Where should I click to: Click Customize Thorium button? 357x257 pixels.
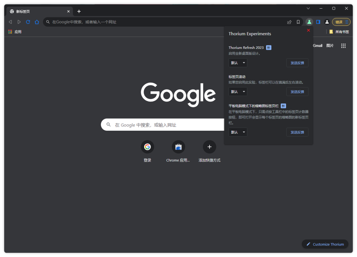(325, 244)
